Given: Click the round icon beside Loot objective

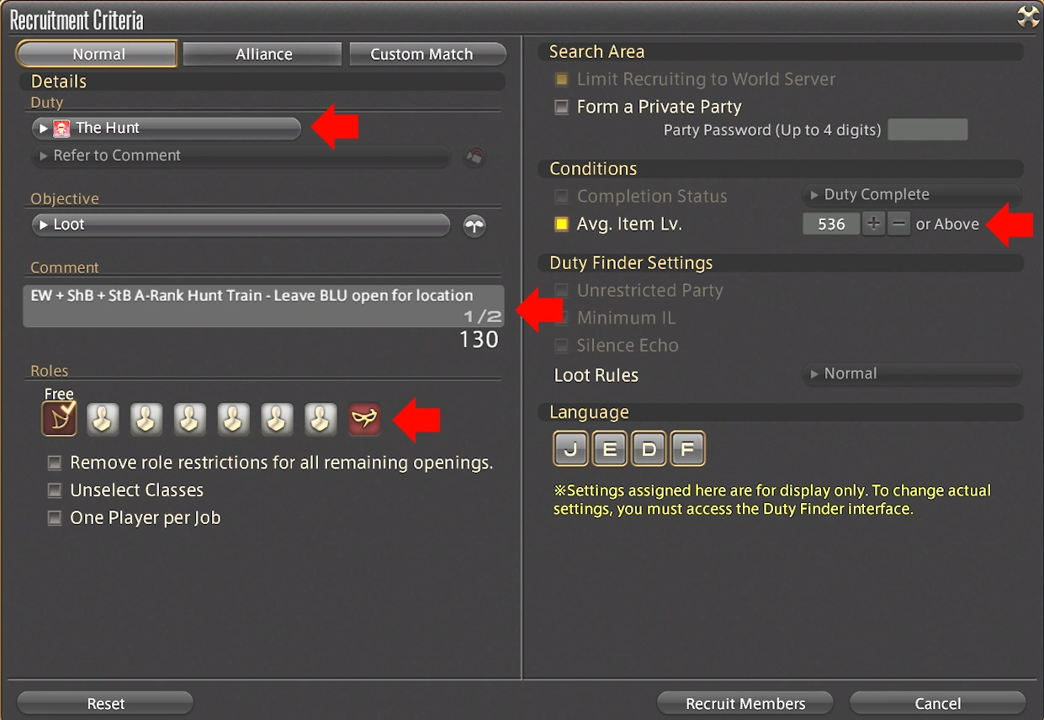Looking at the screenshot, I should tap(474, 225).
